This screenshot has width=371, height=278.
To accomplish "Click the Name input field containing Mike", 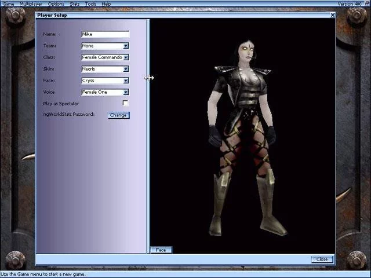I will pyautogui.click(x=106, y=34).
